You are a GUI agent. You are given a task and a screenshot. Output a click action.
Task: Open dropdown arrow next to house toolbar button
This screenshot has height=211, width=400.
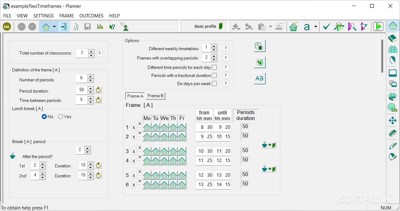pos(55,27)
